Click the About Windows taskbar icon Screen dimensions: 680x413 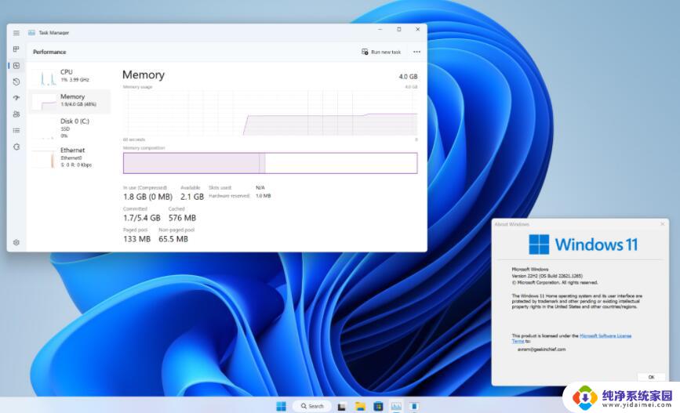click(414, 406)
